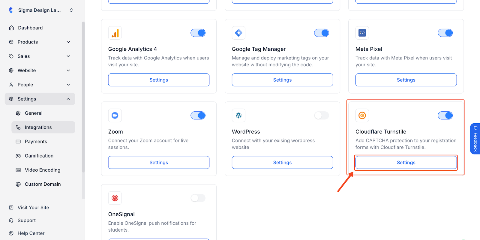
Task: Click the OneSignal logo icon
Action: coord(115,198)
